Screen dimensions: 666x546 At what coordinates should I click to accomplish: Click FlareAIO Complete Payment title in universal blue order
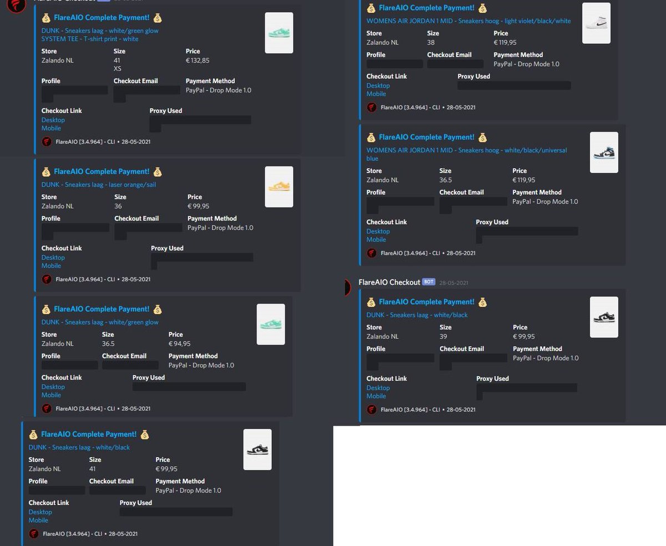427,137
